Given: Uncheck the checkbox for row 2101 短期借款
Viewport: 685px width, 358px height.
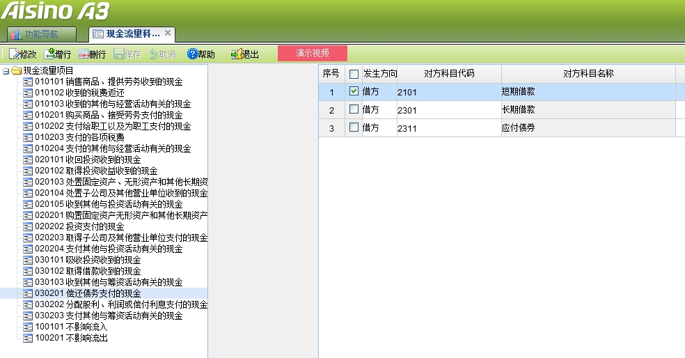Looking at the screenshot, I should coord(354,91).
